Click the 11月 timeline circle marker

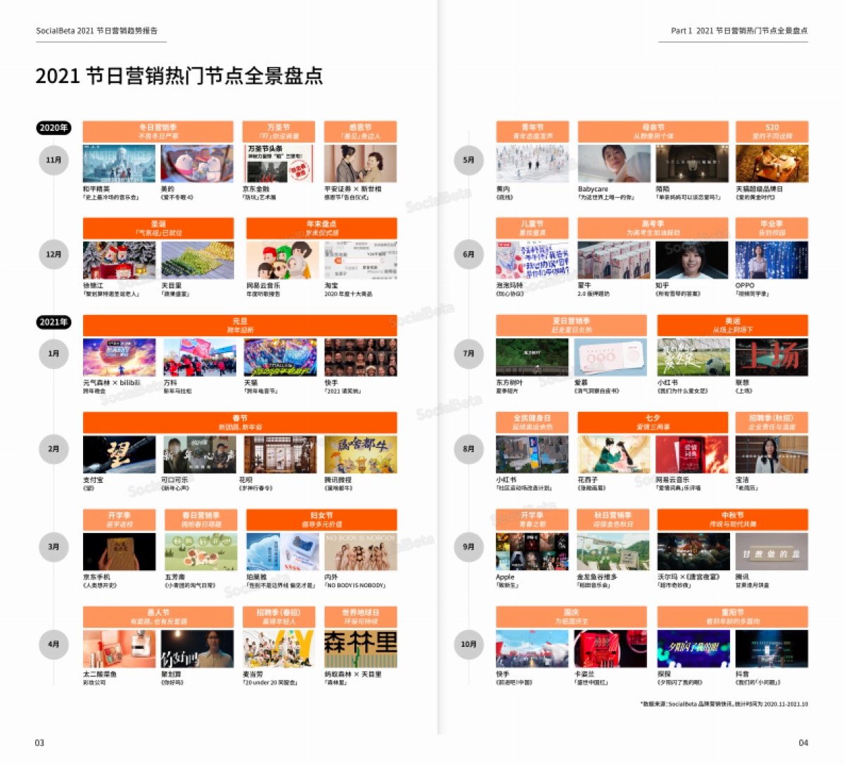(53, 160)
